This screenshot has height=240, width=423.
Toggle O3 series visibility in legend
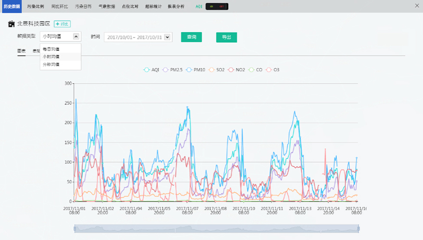click(273, 70)
